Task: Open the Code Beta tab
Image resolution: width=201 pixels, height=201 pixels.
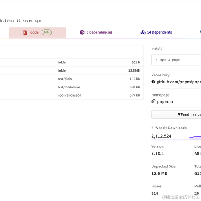Action: [x=37, y=32]
